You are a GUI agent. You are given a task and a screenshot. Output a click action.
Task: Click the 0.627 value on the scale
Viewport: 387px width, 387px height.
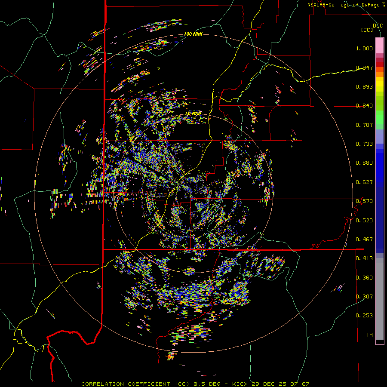point(364,182)
